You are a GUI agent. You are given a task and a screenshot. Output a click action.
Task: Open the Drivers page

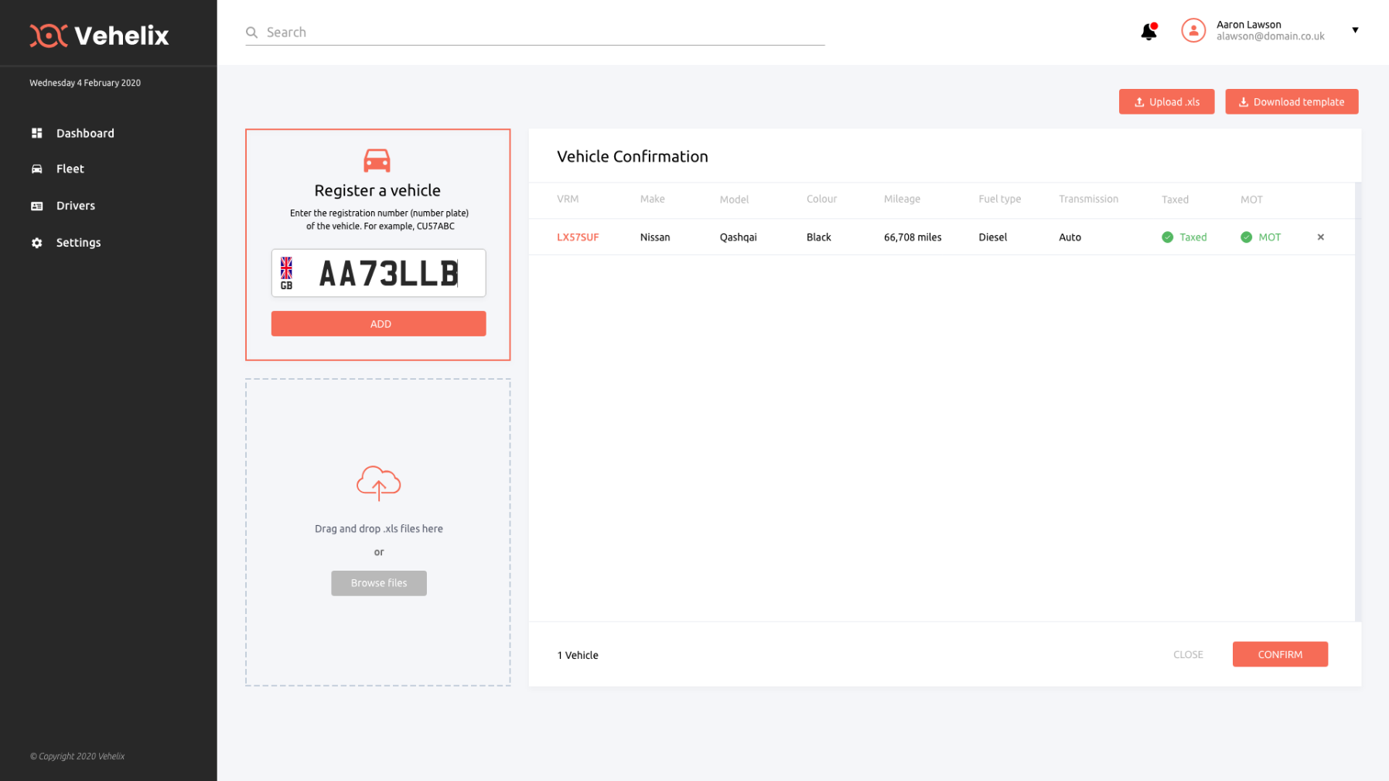tap(75, 206)
